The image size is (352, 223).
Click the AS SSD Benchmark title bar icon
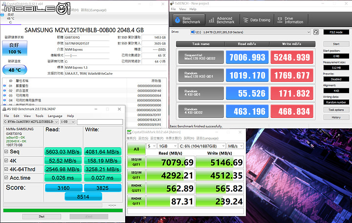pos(4,109)
